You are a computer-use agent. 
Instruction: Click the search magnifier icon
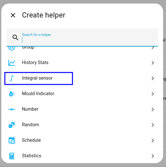click(15, 38)
